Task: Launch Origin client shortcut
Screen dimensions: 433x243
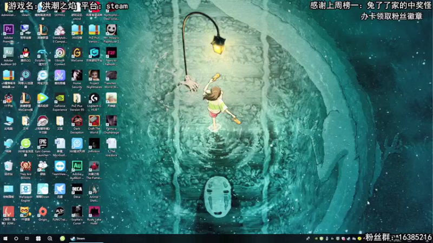Action: [43, 214]
